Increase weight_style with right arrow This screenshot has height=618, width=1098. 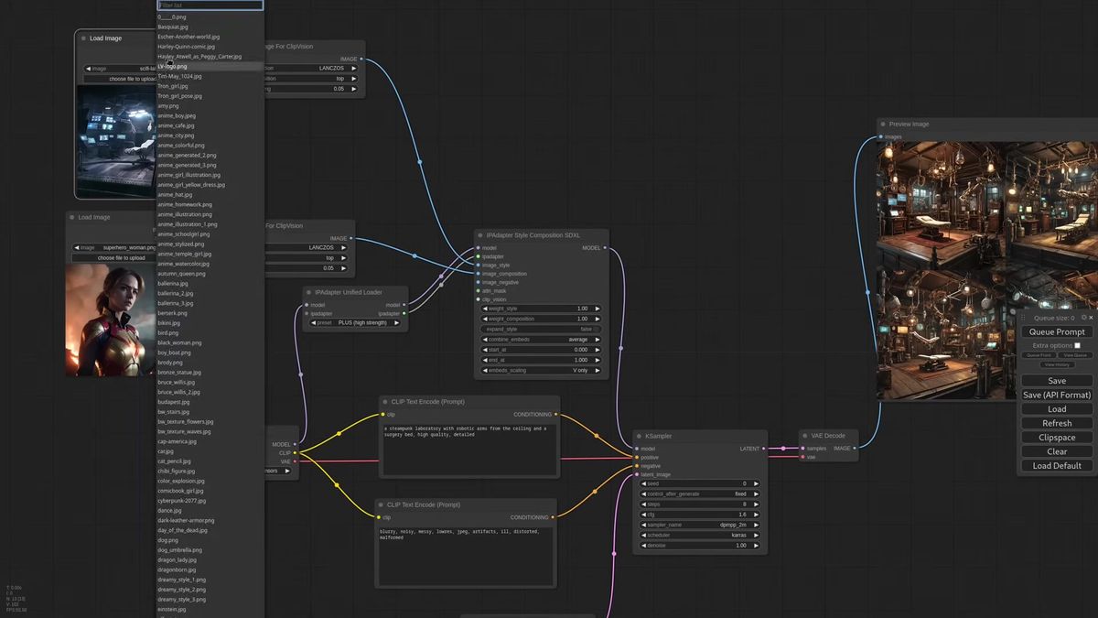tap(597, 309)
